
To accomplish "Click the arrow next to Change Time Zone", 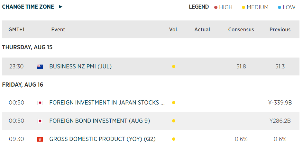I will [61, 7].
